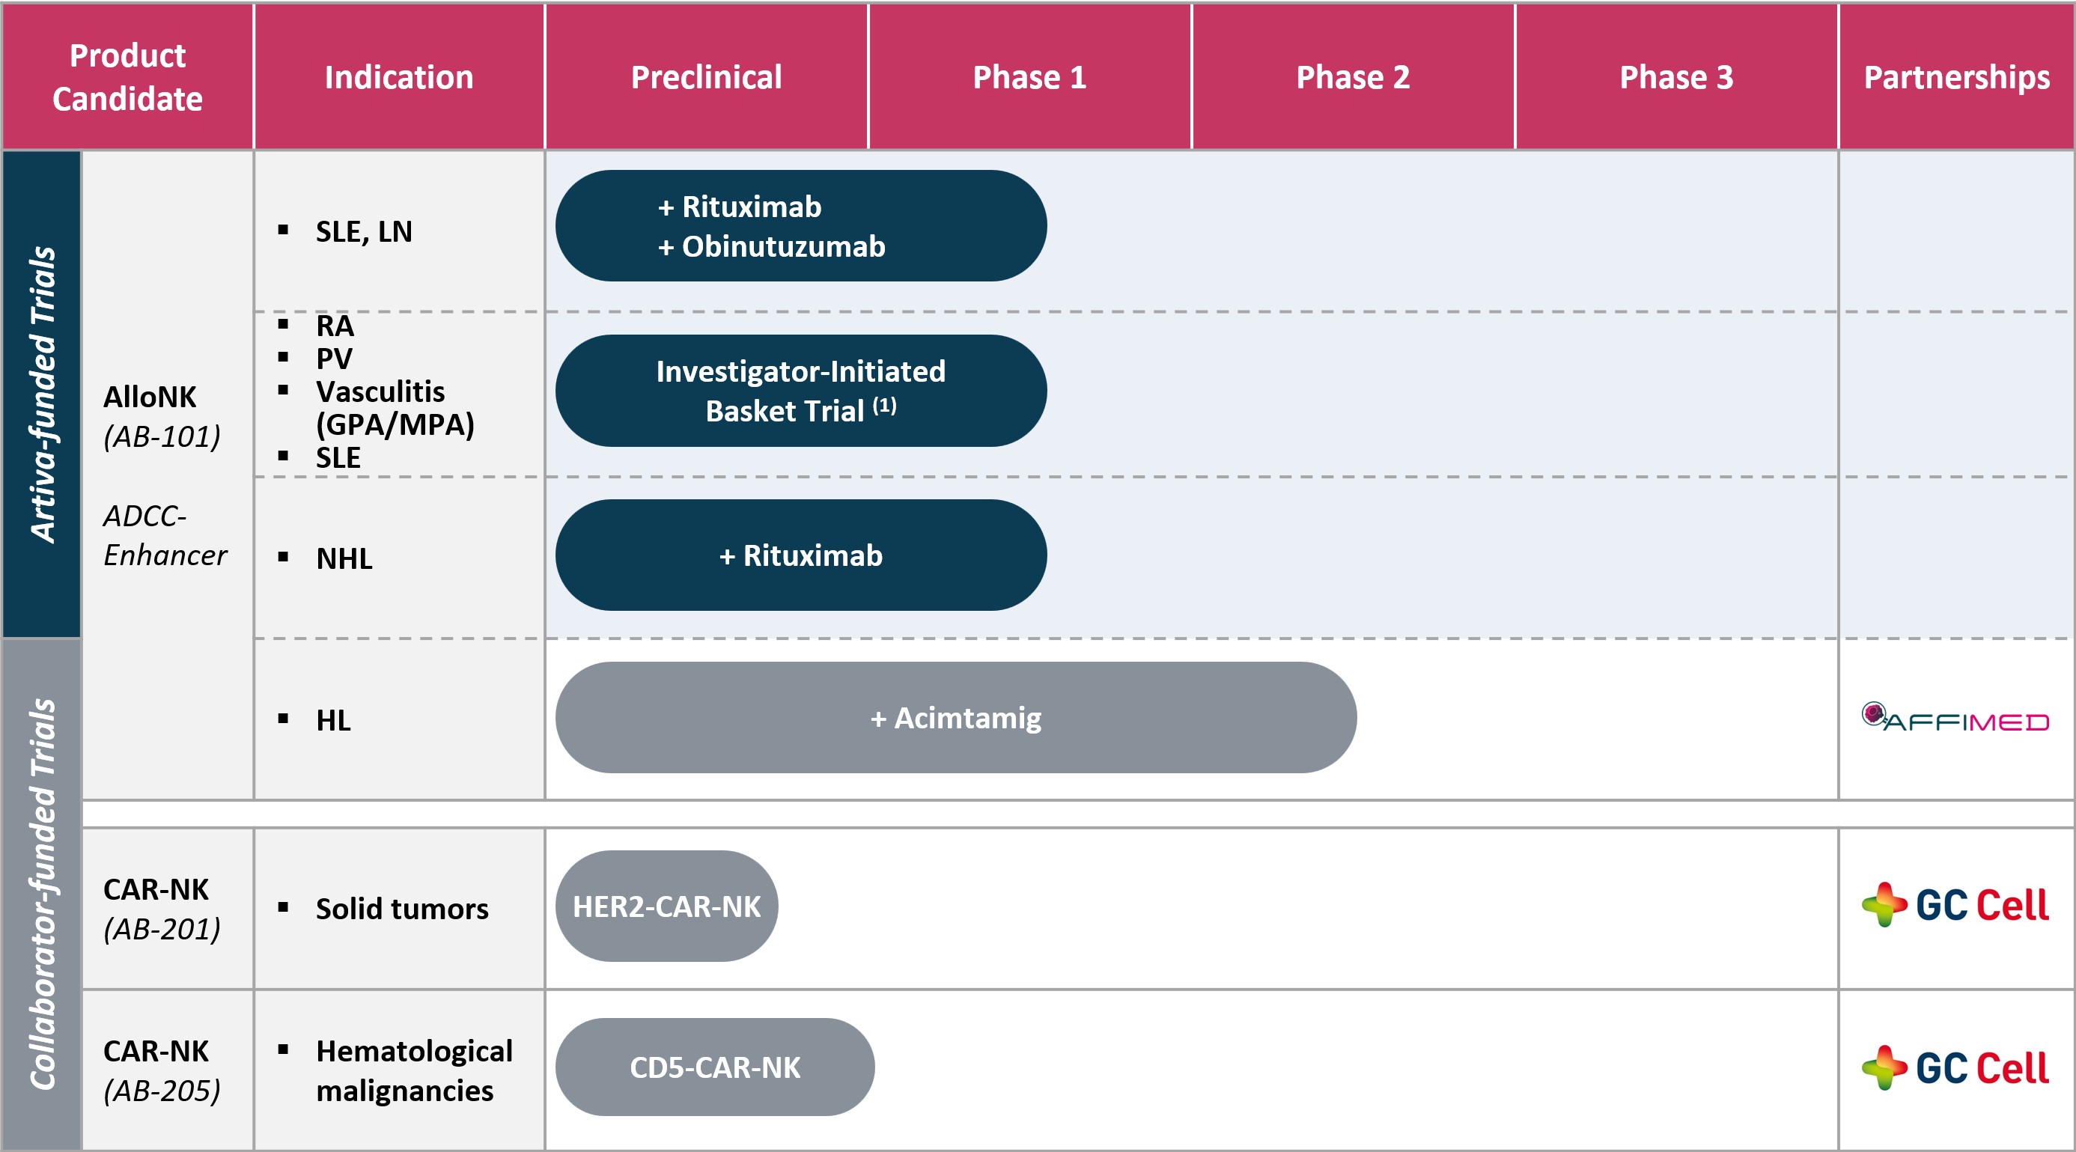Click the Partnerships column header
The height and width of the screenshot is (1152, 2076).
tap(1956, 77)
